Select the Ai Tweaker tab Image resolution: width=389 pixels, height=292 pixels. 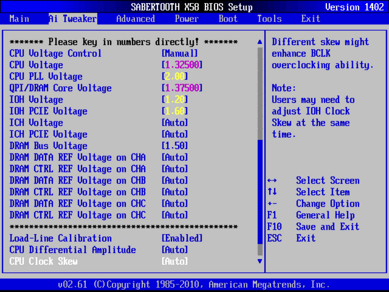(73, 19)
